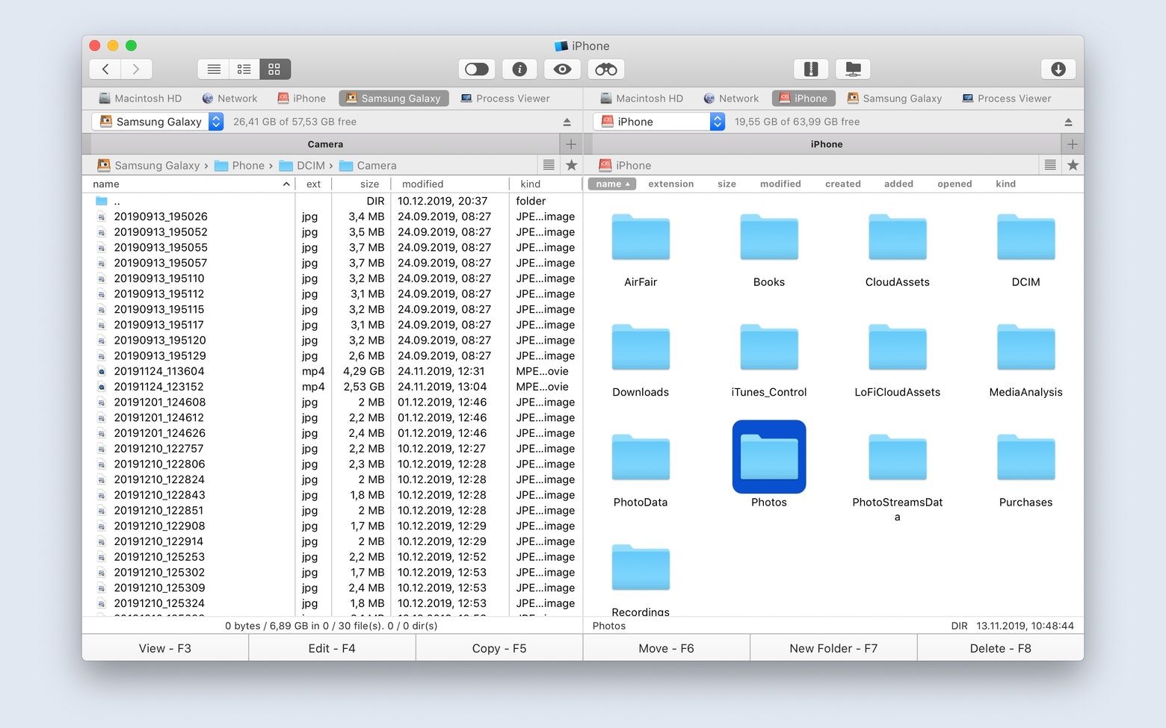
Task: Open search with the binoculars icon
Action: [606, 69]
